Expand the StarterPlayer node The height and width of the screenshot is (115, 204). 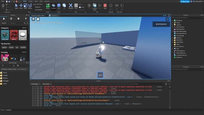click(x=173, y=42)
